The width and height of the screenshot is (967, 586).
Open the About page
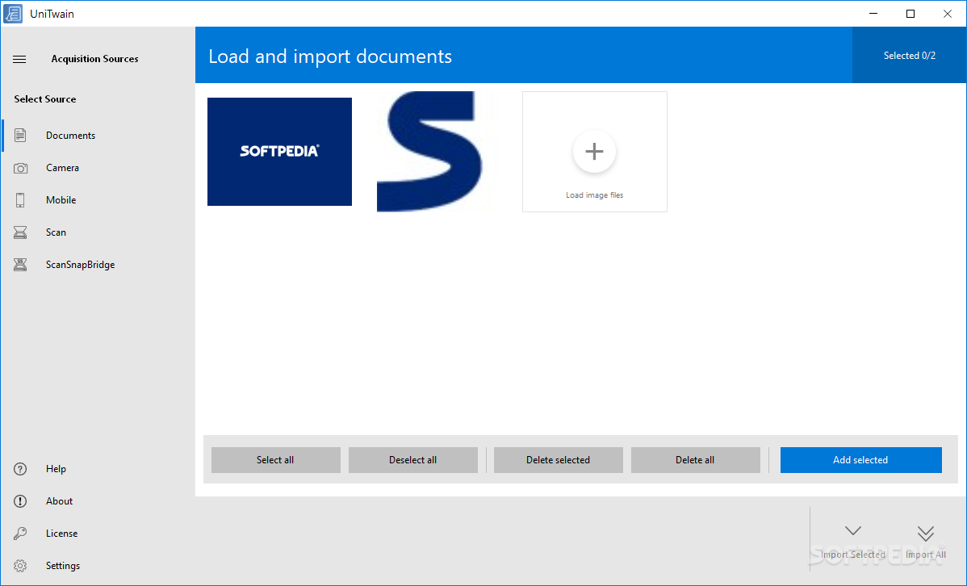click(98, 501)
